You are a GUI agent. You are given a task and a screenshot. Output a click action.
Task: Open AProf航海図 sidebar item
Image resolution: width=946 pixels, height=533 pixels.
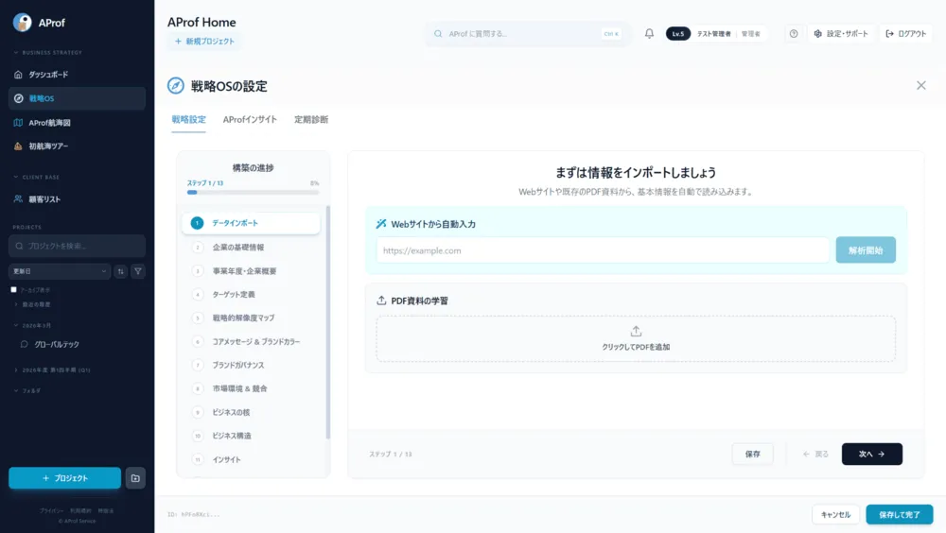77,123
